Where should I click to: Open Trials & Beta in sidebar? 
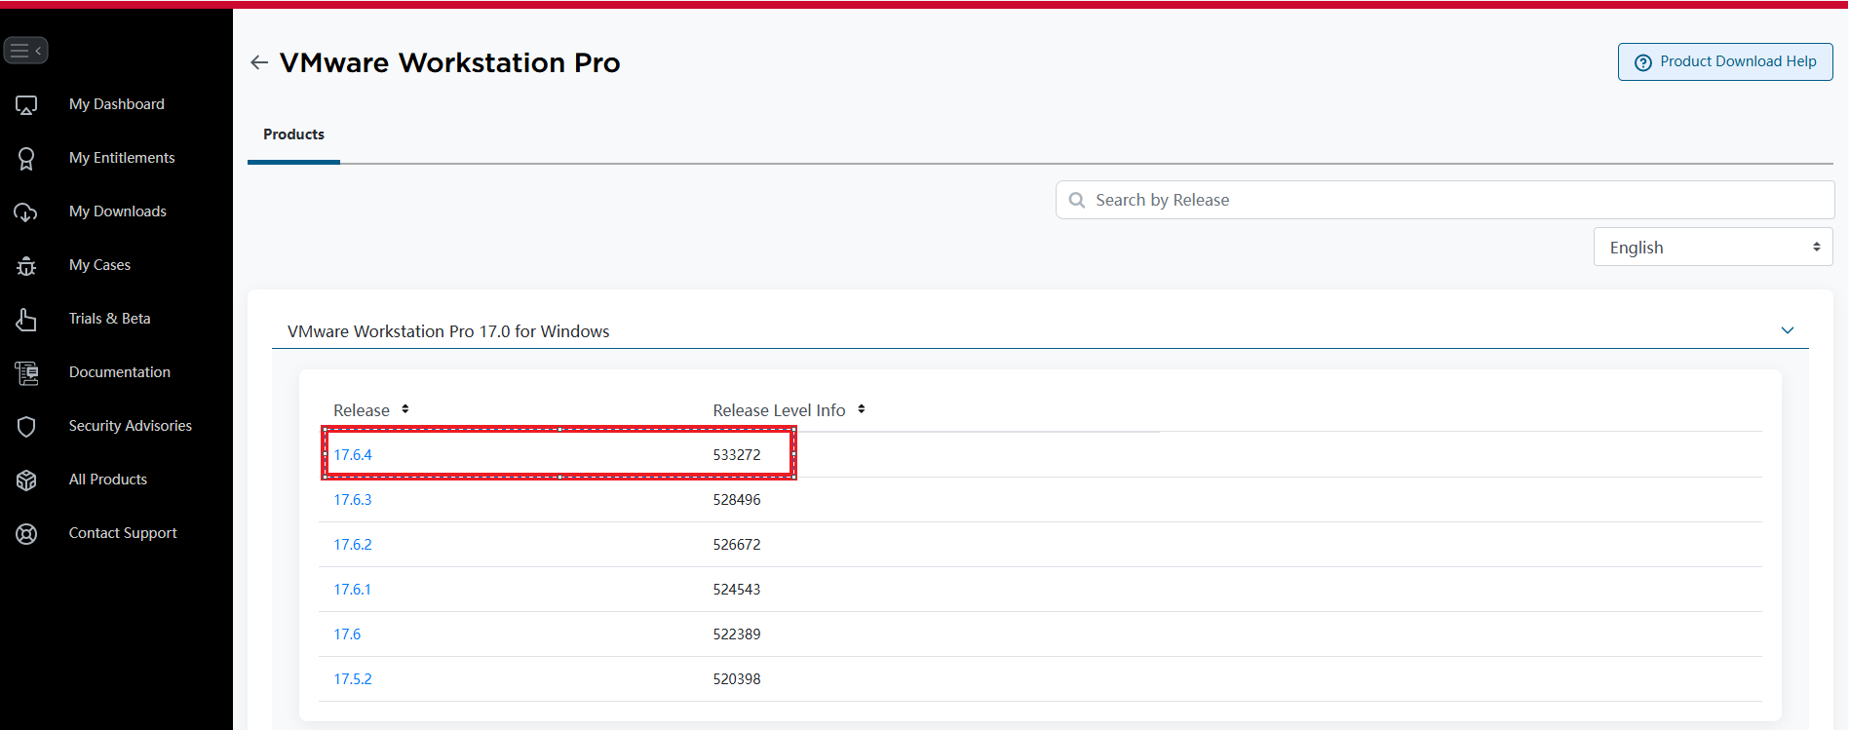109,319
